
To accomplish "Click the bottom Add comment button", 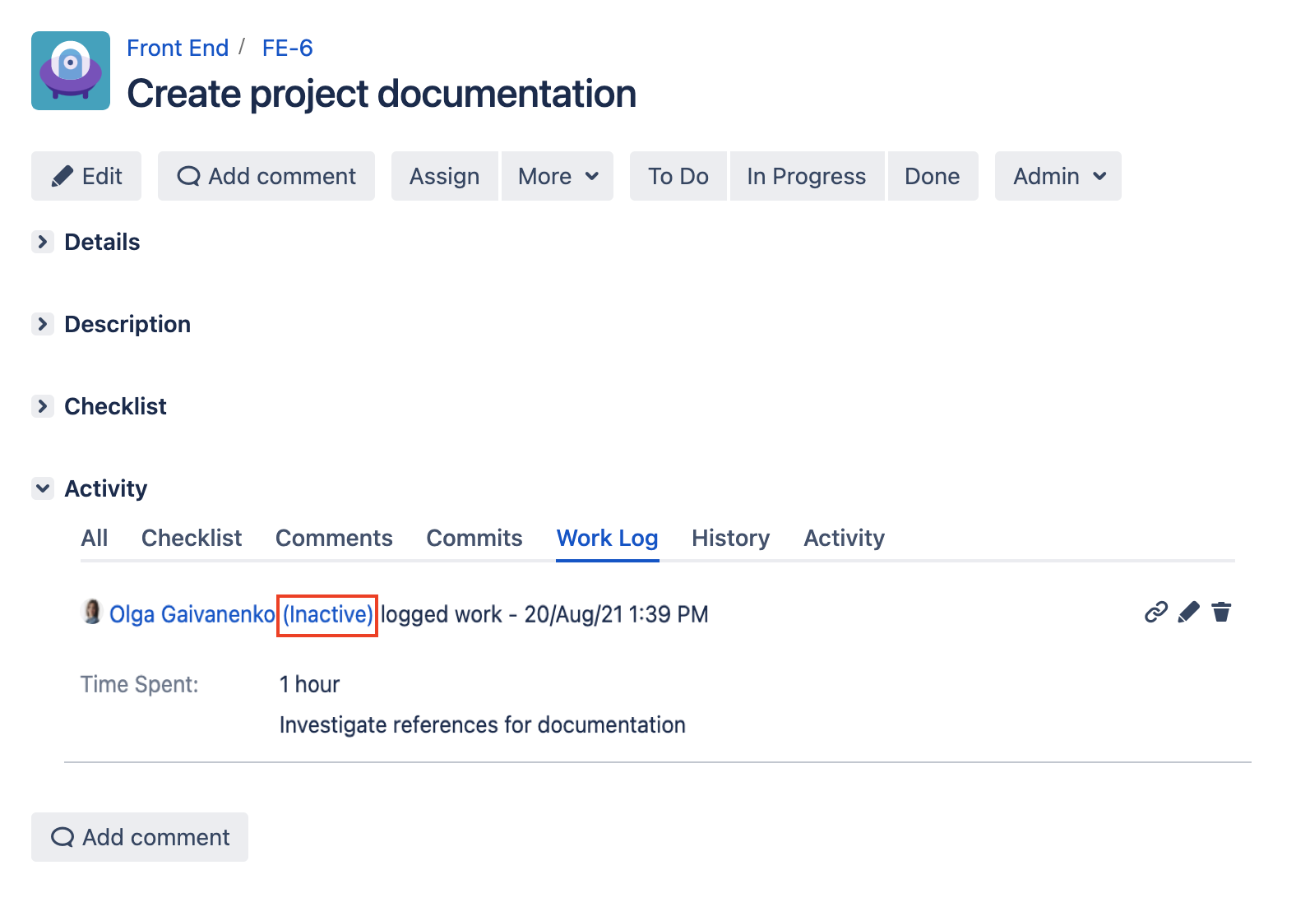I will coord(140,837).
